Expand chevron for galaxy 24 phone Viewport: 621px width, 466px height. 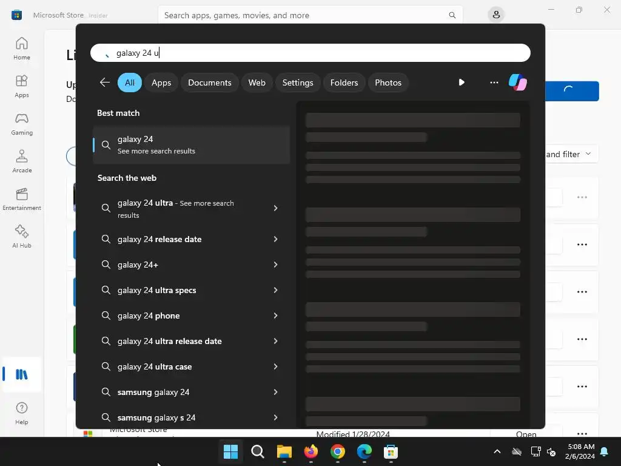pos(276,316)
